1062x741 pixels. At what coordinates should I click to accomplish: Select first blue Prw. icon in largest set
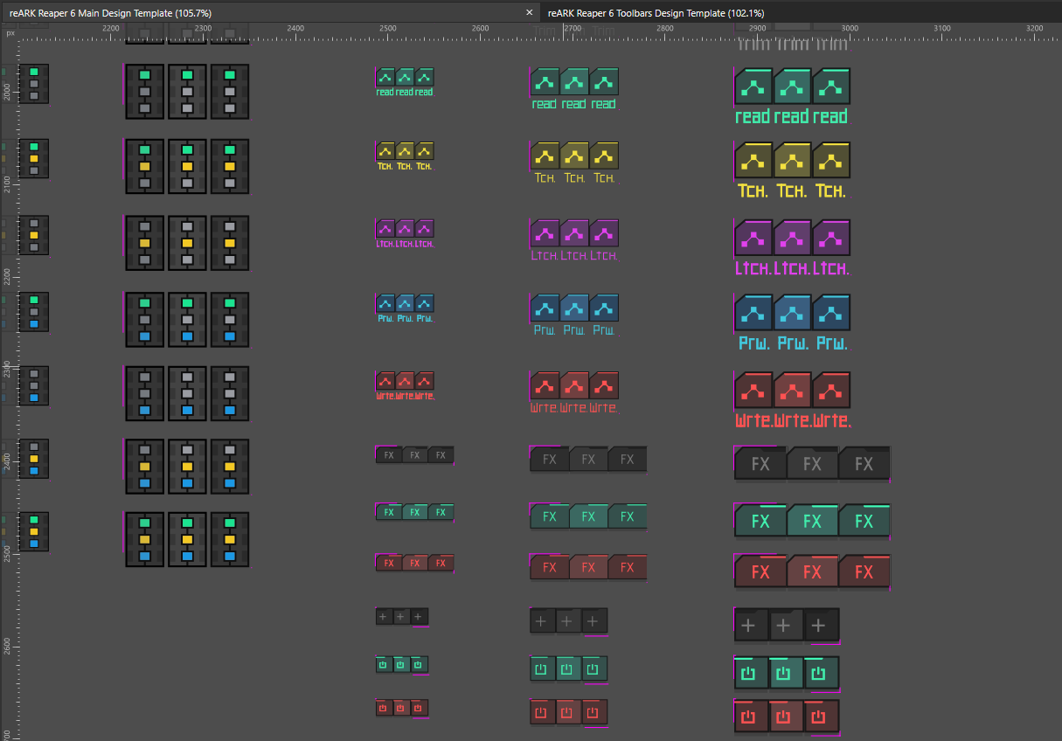[x=753, y=313]
